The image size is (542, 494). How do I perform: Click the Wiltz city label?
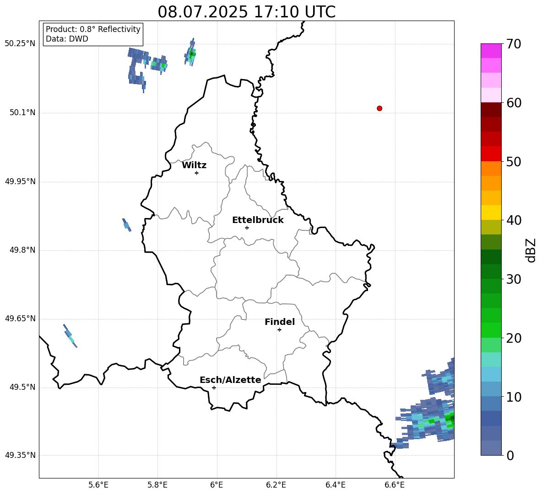[x=194, y=165]
